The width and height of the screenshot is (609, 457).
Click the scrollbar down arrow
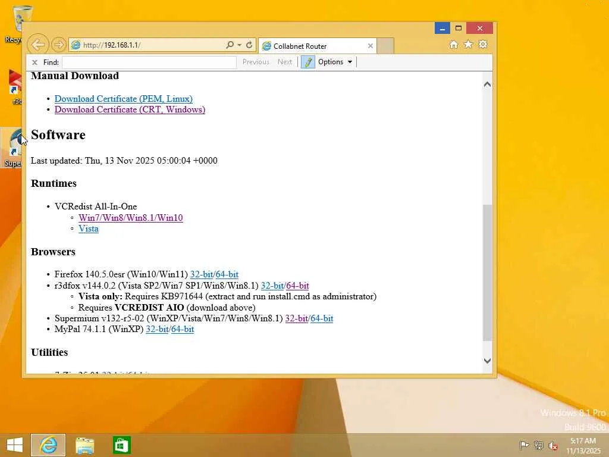(x=487, y=361)
